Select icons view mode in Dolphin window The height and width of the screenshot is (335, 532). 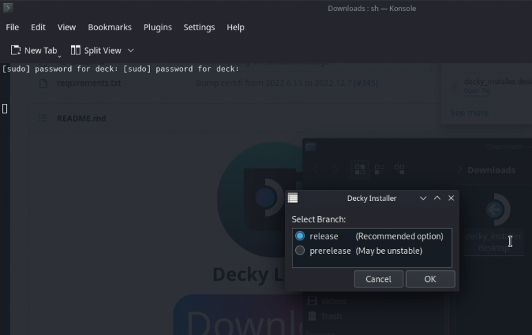click(360, 169)
